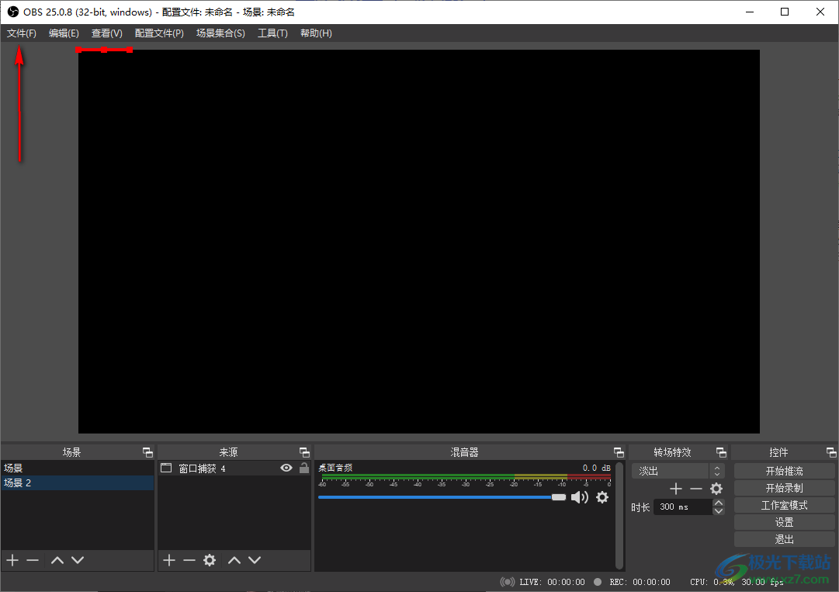
Task: Move scene up in Scenes panel
Action: coord(57,560)
